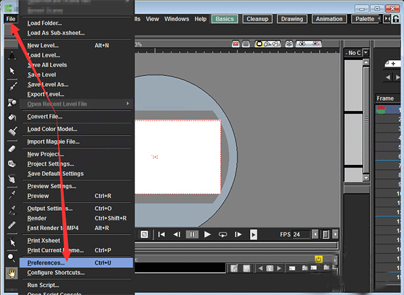Jump to the first frame

(x=162, y=234)
